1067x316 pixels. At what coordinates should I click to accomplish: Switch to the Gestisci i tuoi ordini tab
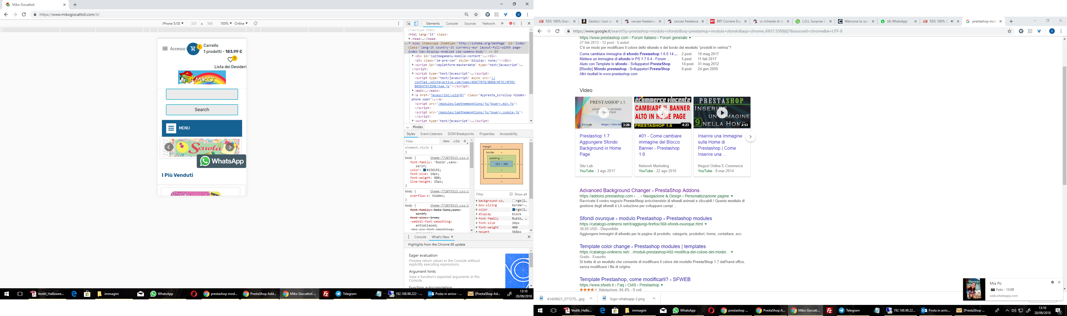click(x=600, y=21)
